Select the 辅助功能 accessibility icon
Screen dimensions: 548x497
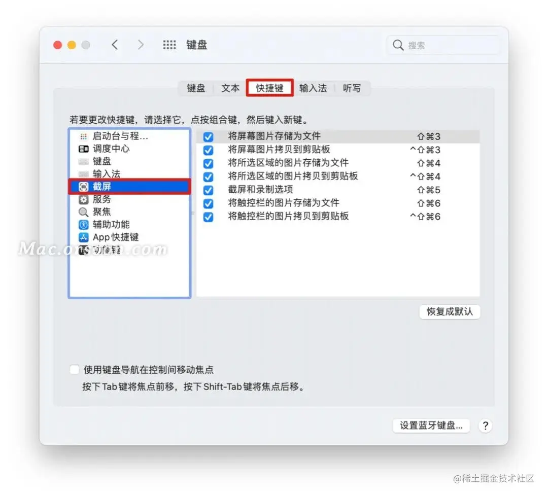click(x=84, y=225)
